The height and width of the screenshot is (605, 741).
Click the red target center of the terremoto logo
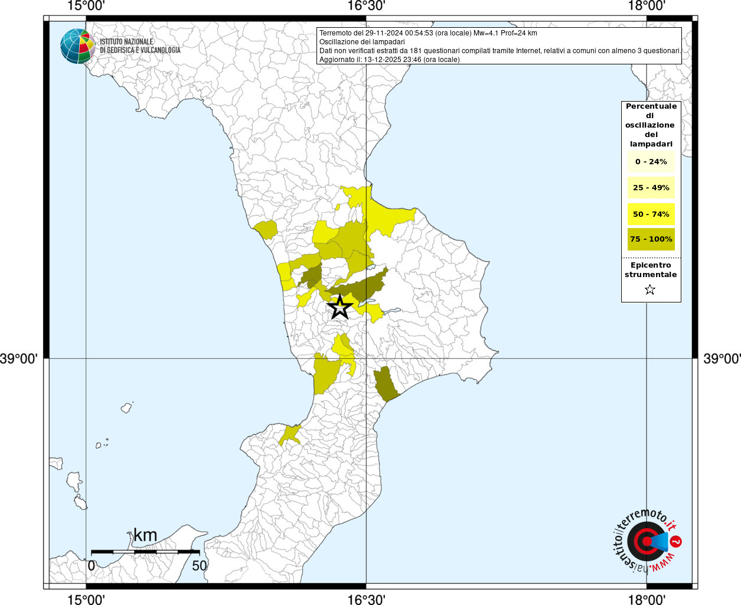click(646, 541)
